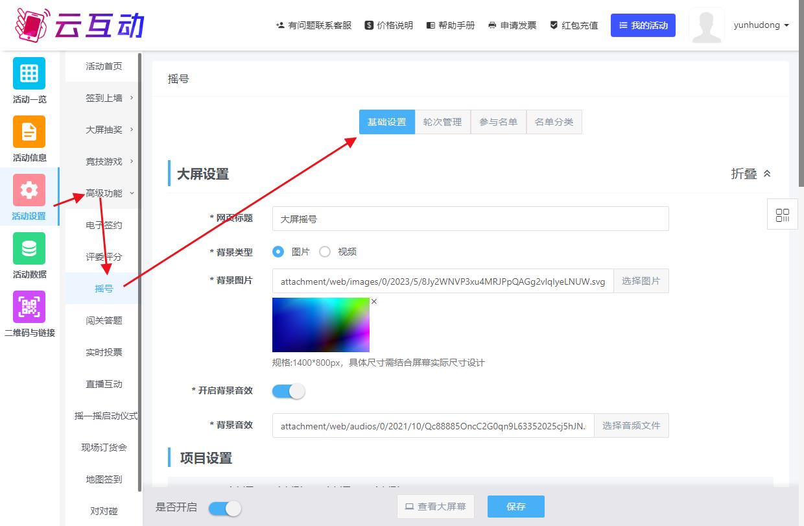Open 价格说明 pricing page

coord(389,25)
